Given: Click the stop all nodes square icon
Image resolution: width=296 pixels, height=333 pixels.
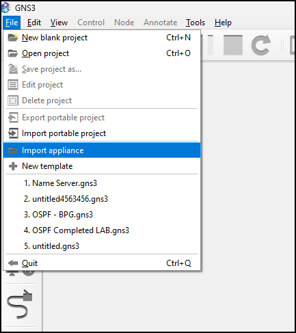Looking at the screenshot, I should 233,45.
